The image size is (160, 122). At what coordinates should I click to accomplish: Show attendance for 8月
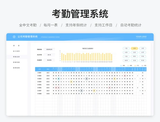pos(134,56)
